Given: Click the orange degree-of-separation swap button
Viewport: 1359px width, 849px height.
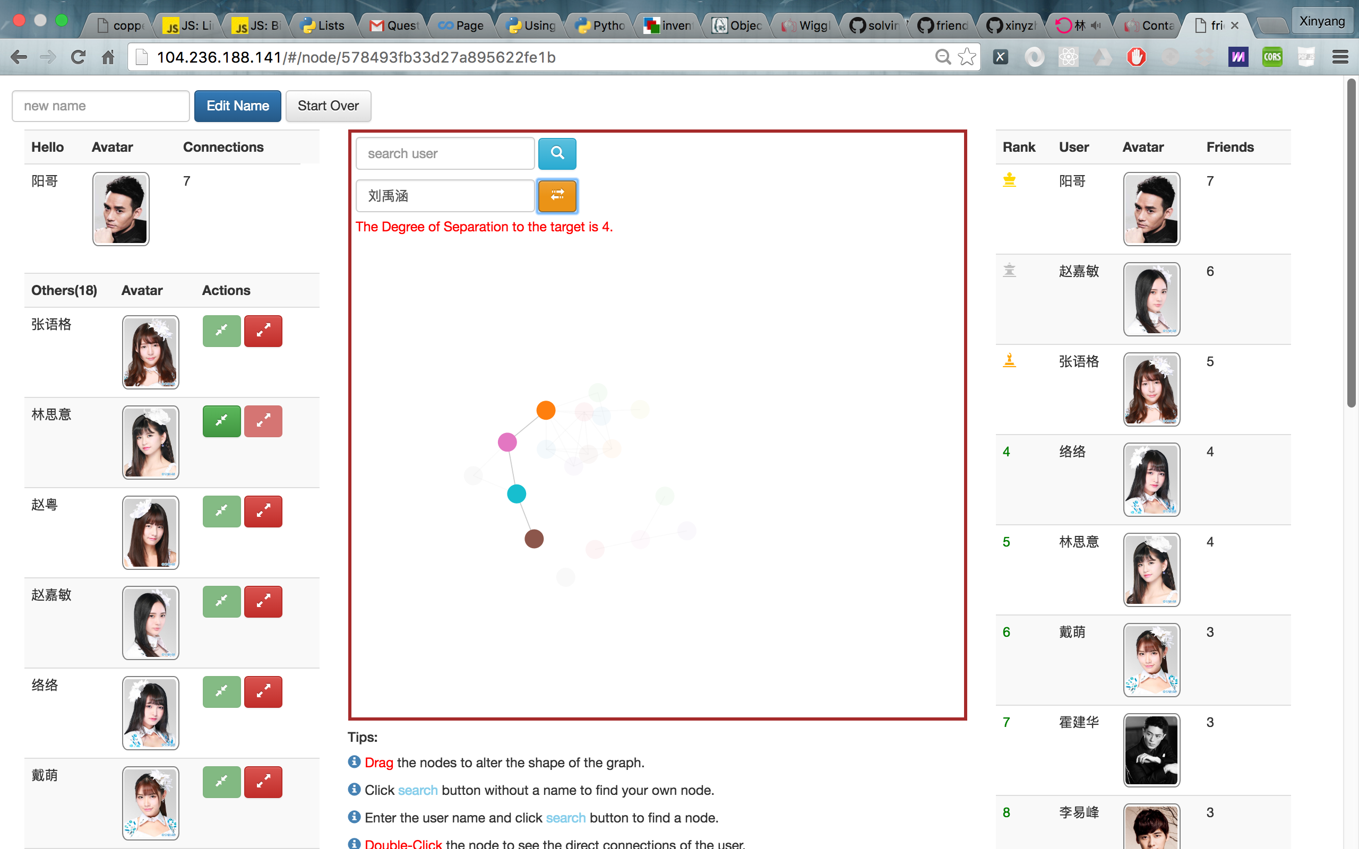Looking at the screenshot, I should tap(556, 195).
